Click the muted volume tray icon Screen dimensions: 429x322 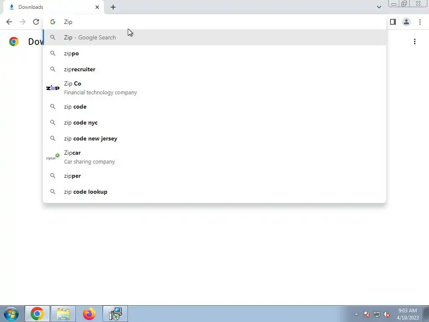[387, 314]
